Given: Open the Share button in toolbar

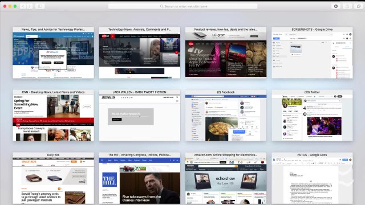Looking at the screenshot, I should 347,6.
